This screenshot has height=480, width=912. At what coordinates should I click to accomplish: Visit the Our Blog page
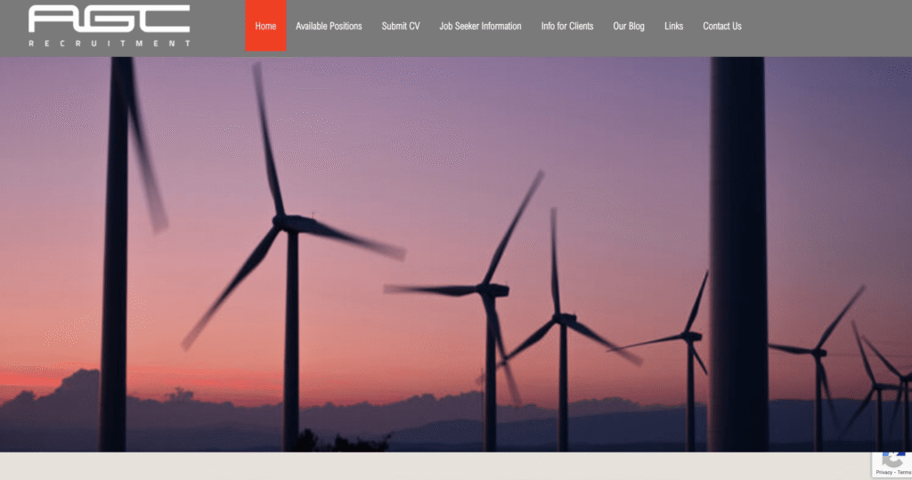pyautogui.click(x=629, y=26)
